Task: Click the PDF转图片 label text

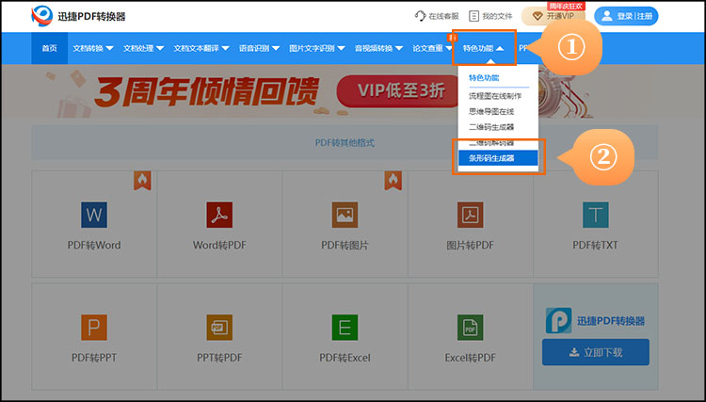Action: (345, 246)
